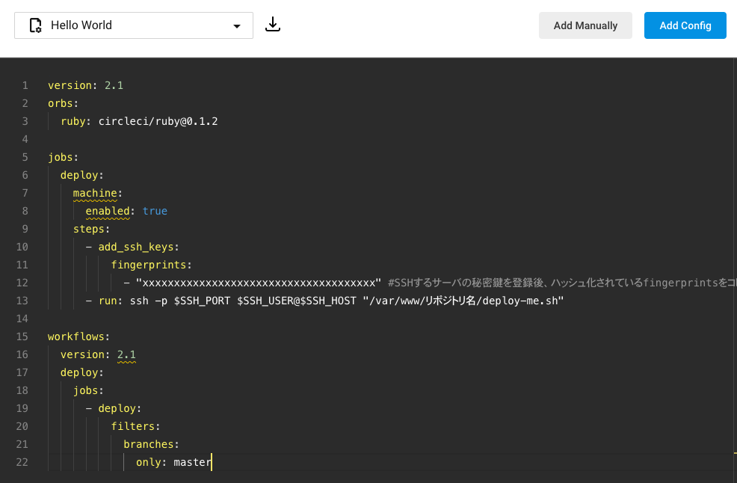Click the 'run:' key on line 13
This screenshot has height=483, width=737.
click(111, 301)
